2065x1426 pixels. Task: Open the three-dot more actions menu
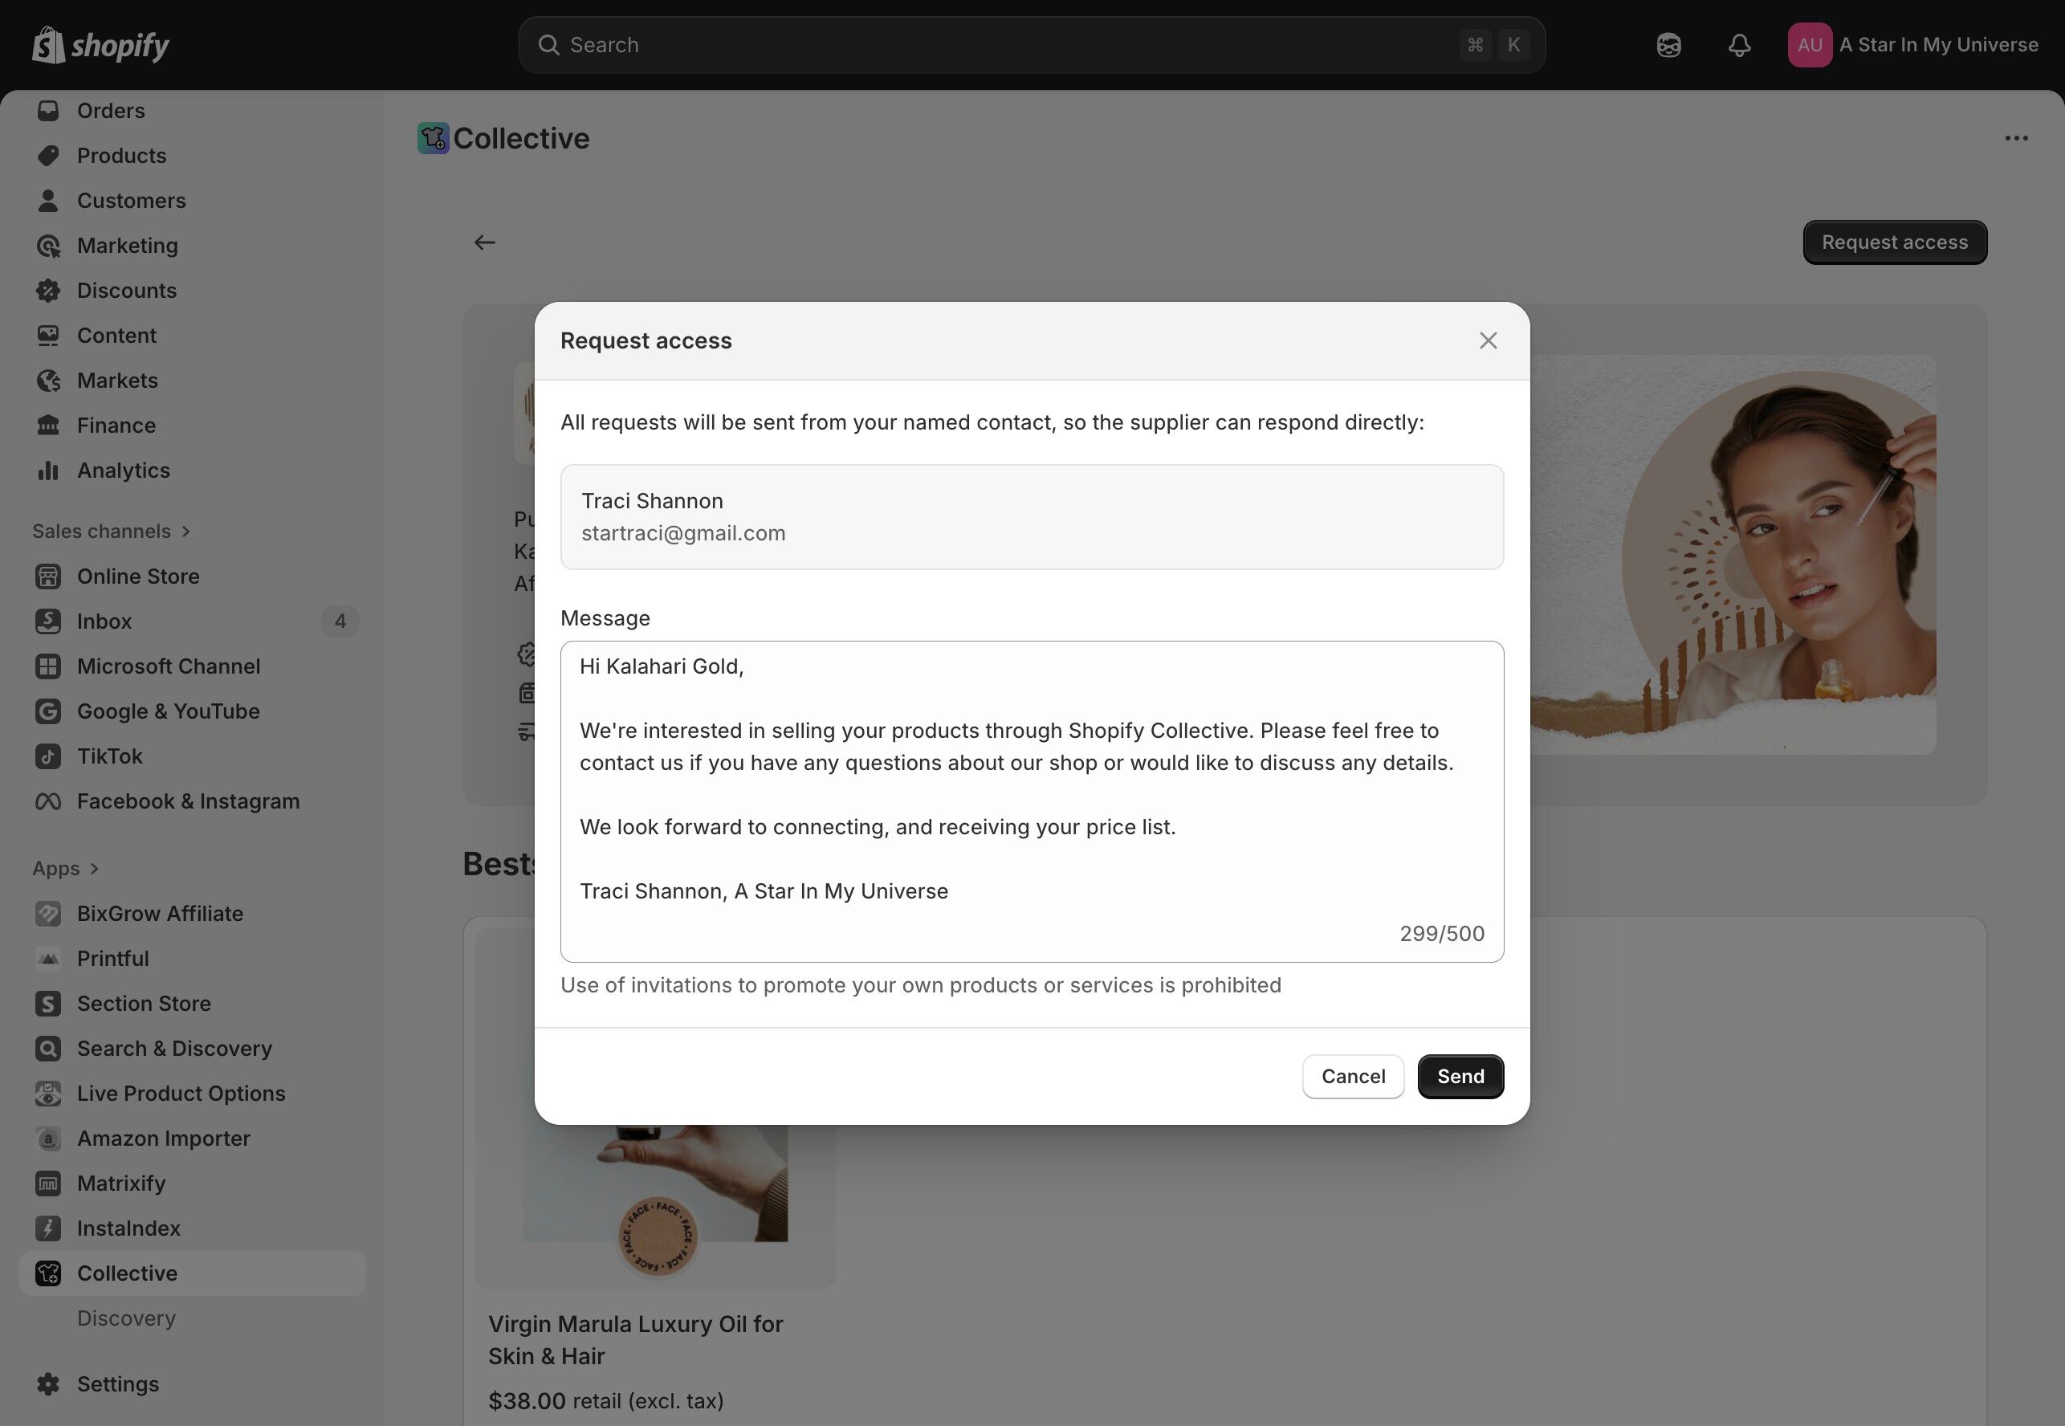tap(2016, 138)
